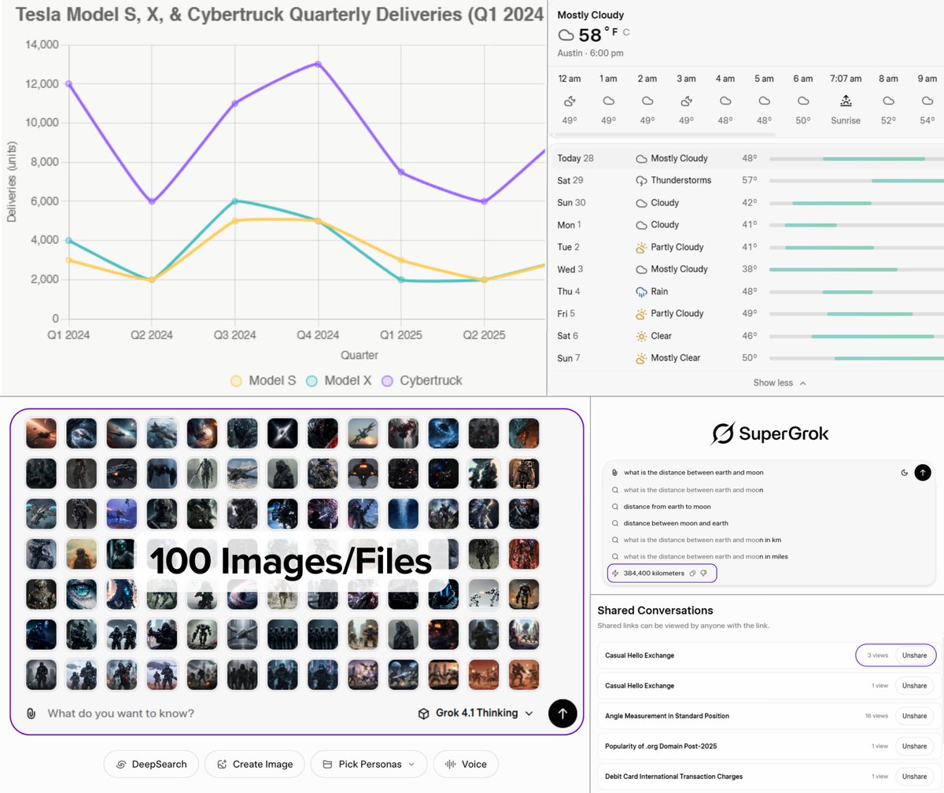Open the Grok 4.1 Thinking model selector
This screenshot has height=793, width=944.
point(475,714)
